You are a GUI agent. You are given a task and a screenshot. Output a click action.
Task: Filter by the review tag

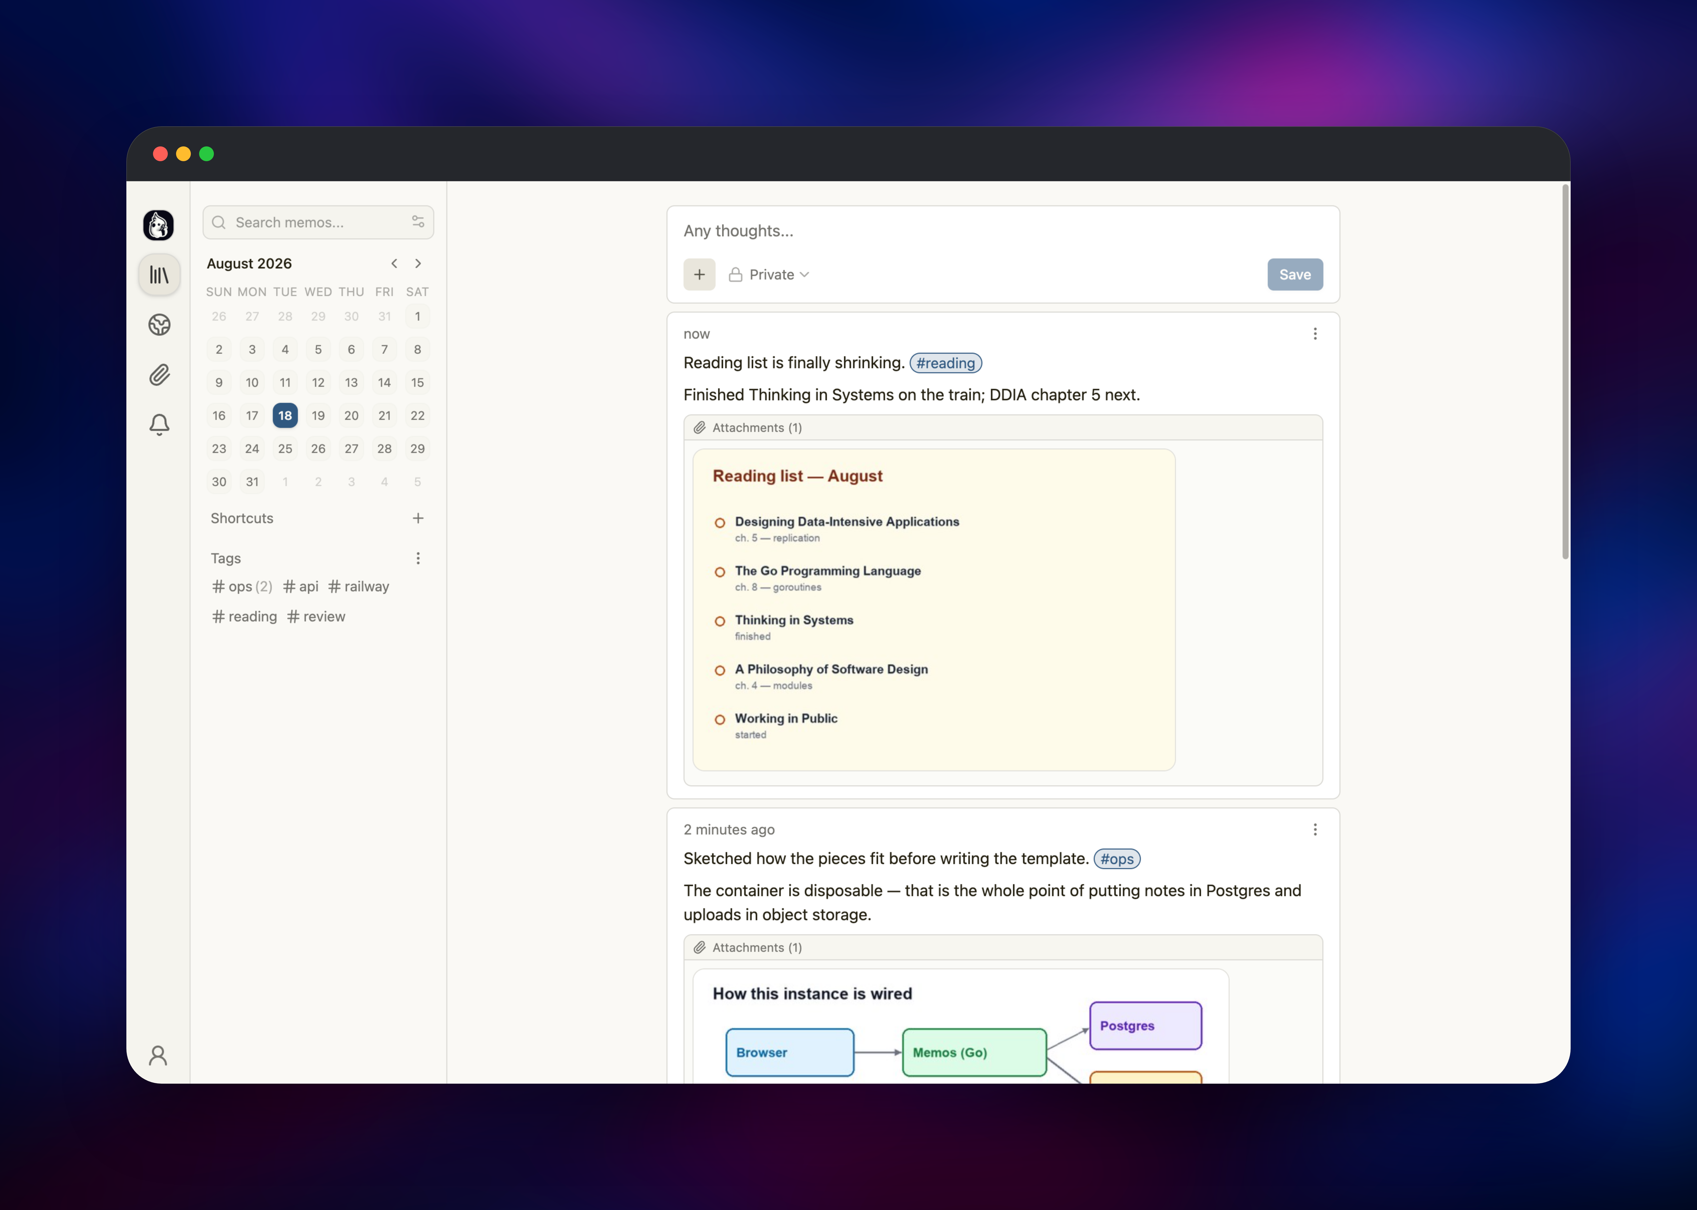[x=316, y=617]
